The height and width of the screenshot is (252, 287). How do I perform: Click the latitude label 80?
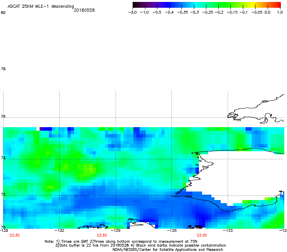[3, 13]
